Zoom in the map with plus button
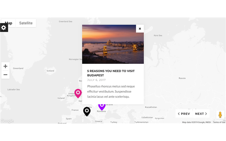 [x=6, y=66]
